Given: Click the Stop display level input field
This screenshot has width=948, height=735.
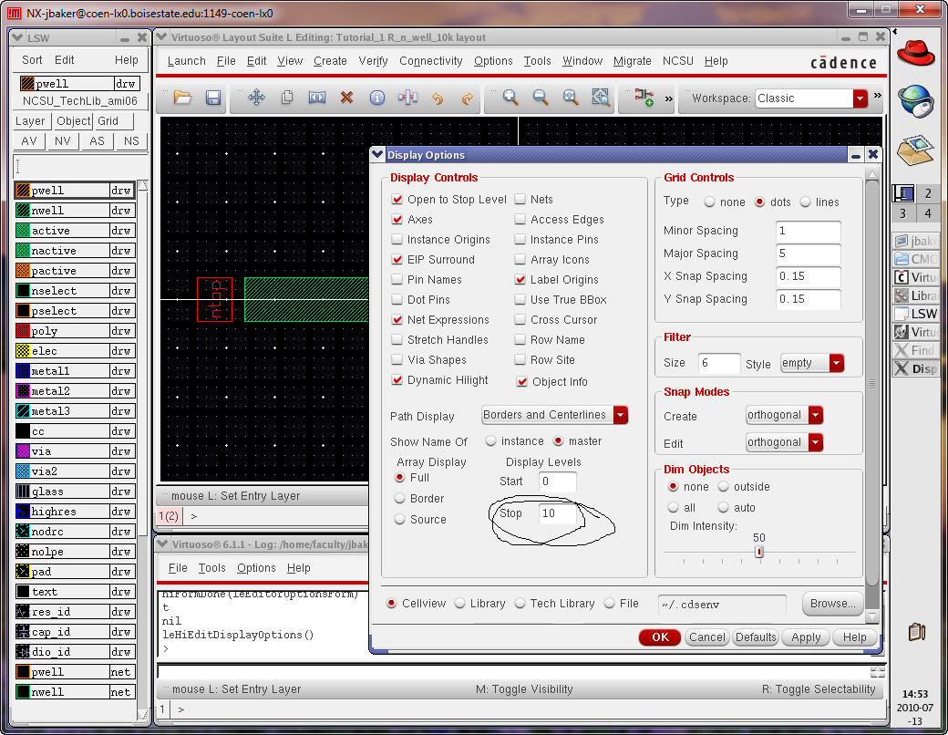Looking at the screenshot, I should click(x=558, y=513).
